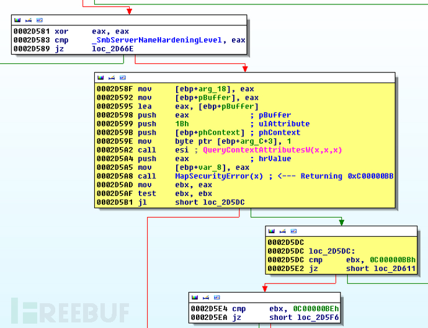The height and width of the screenshot is (328, 428).
Task: Click image icon in block 0002D5E4 header
Action: 217,298
